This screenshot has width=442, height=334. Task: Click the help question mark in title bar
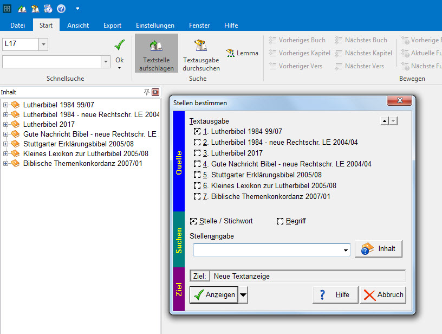(x=61, y=9)
